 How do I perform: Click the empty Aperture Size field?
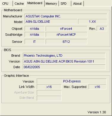[x=49, y=93]
